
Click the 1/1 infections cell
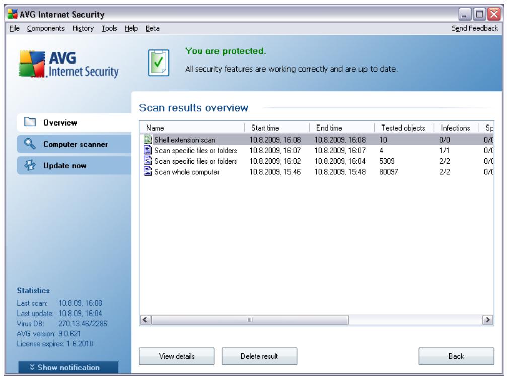tap(444, 151)
